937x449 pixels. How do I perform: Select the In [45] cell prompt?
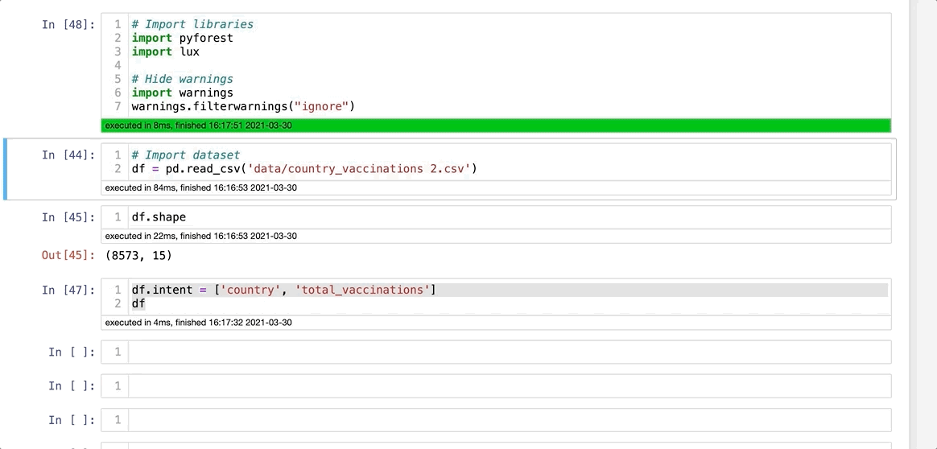(x=68, y=216)
